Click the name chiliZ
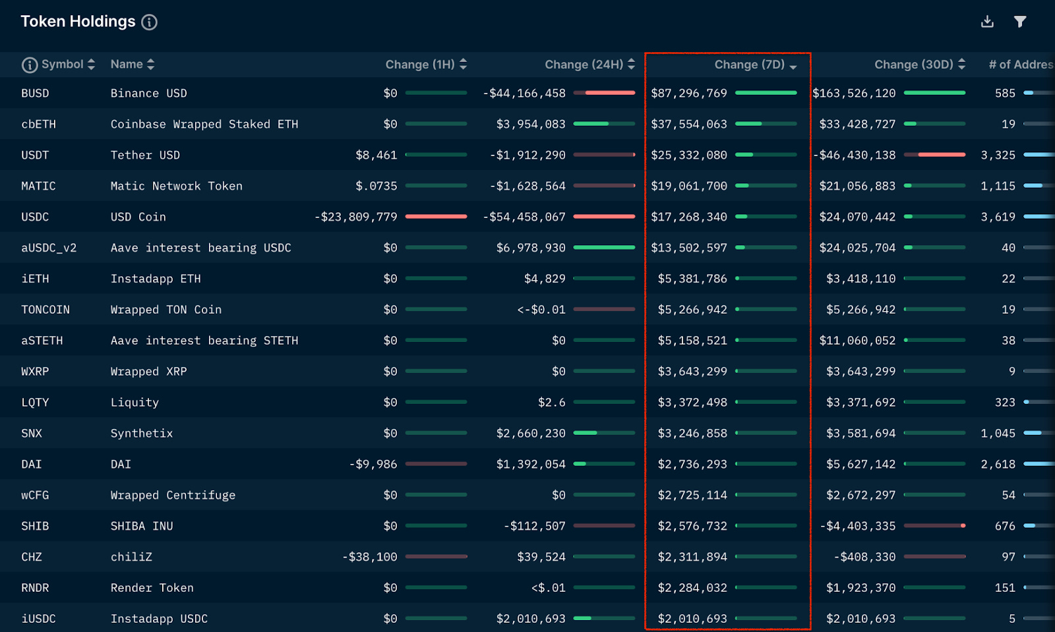Screen dimensions: 1055x632 131,557
